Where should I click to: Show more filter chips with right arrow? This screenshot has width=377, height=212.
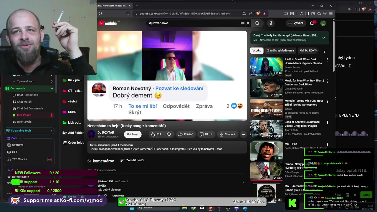pos(324,52)
